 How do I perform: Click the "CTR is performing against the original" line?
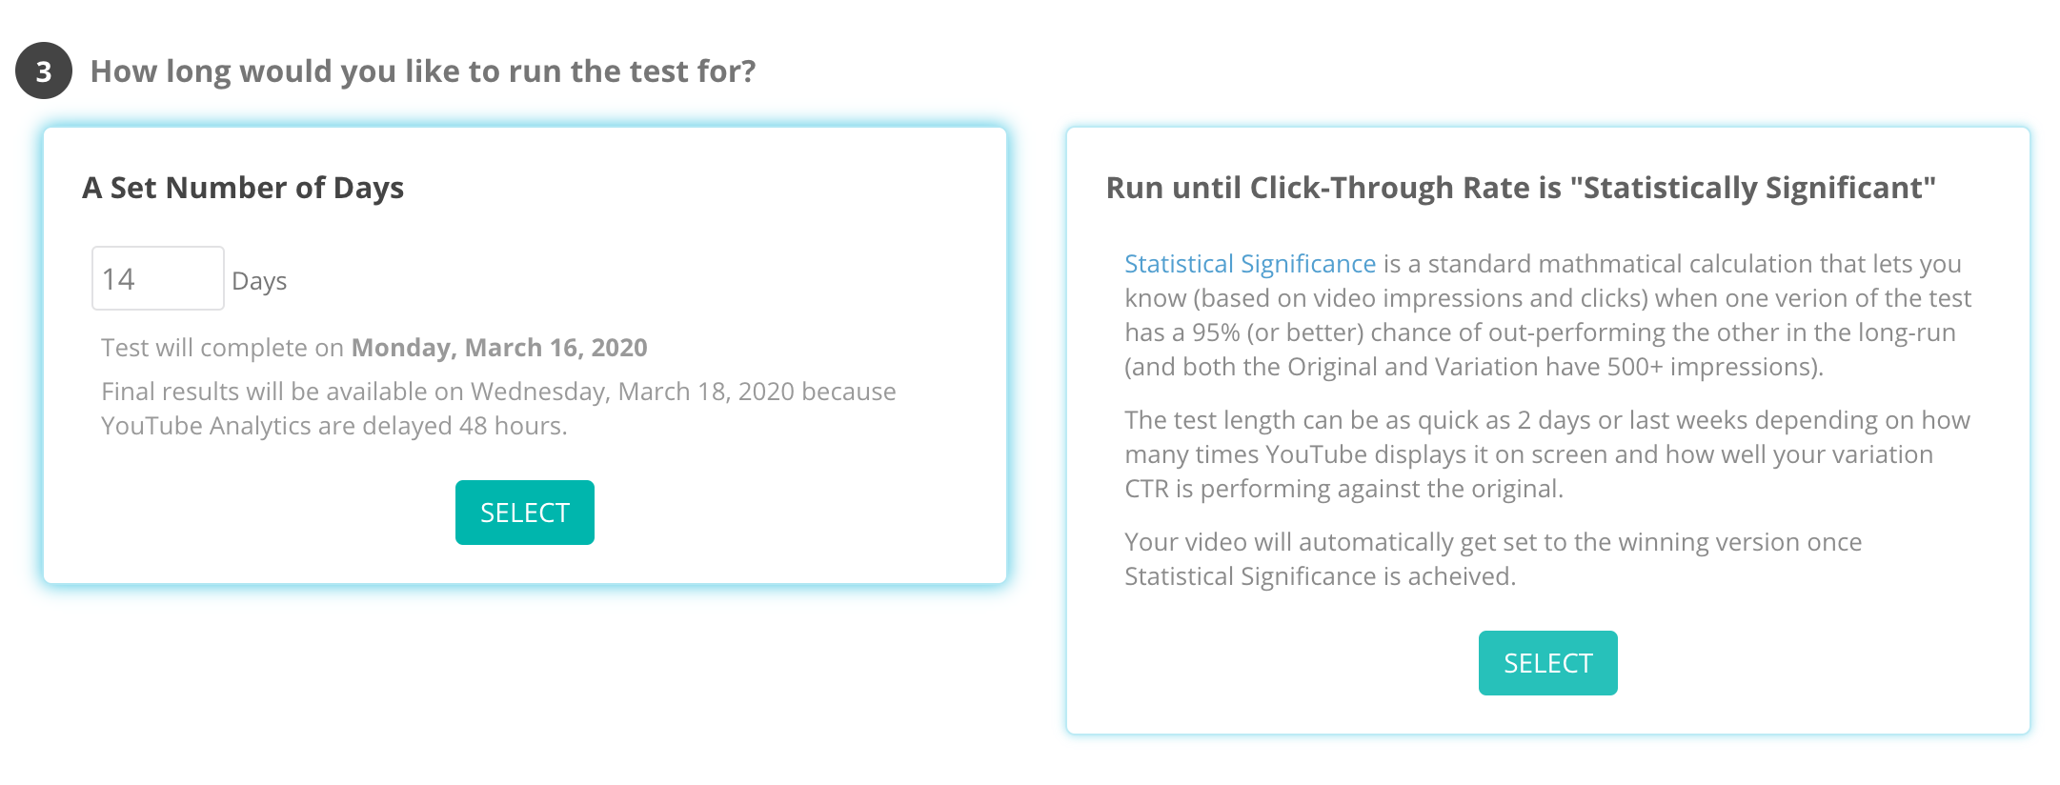[x=1343, y=489]
